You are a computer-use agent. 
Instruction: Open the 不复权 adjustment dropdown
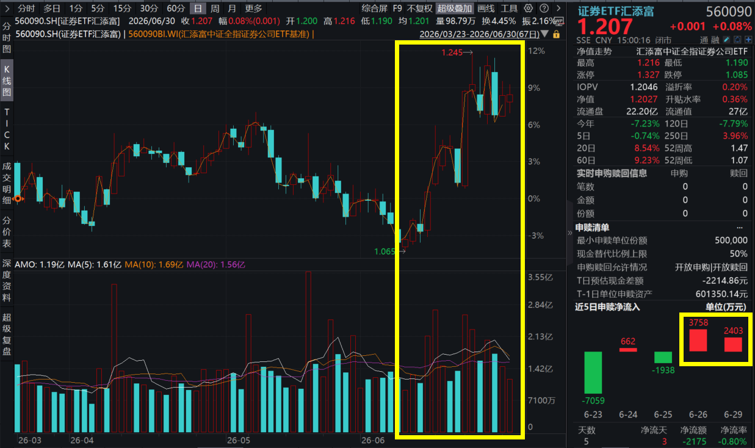tap(419, 9)
